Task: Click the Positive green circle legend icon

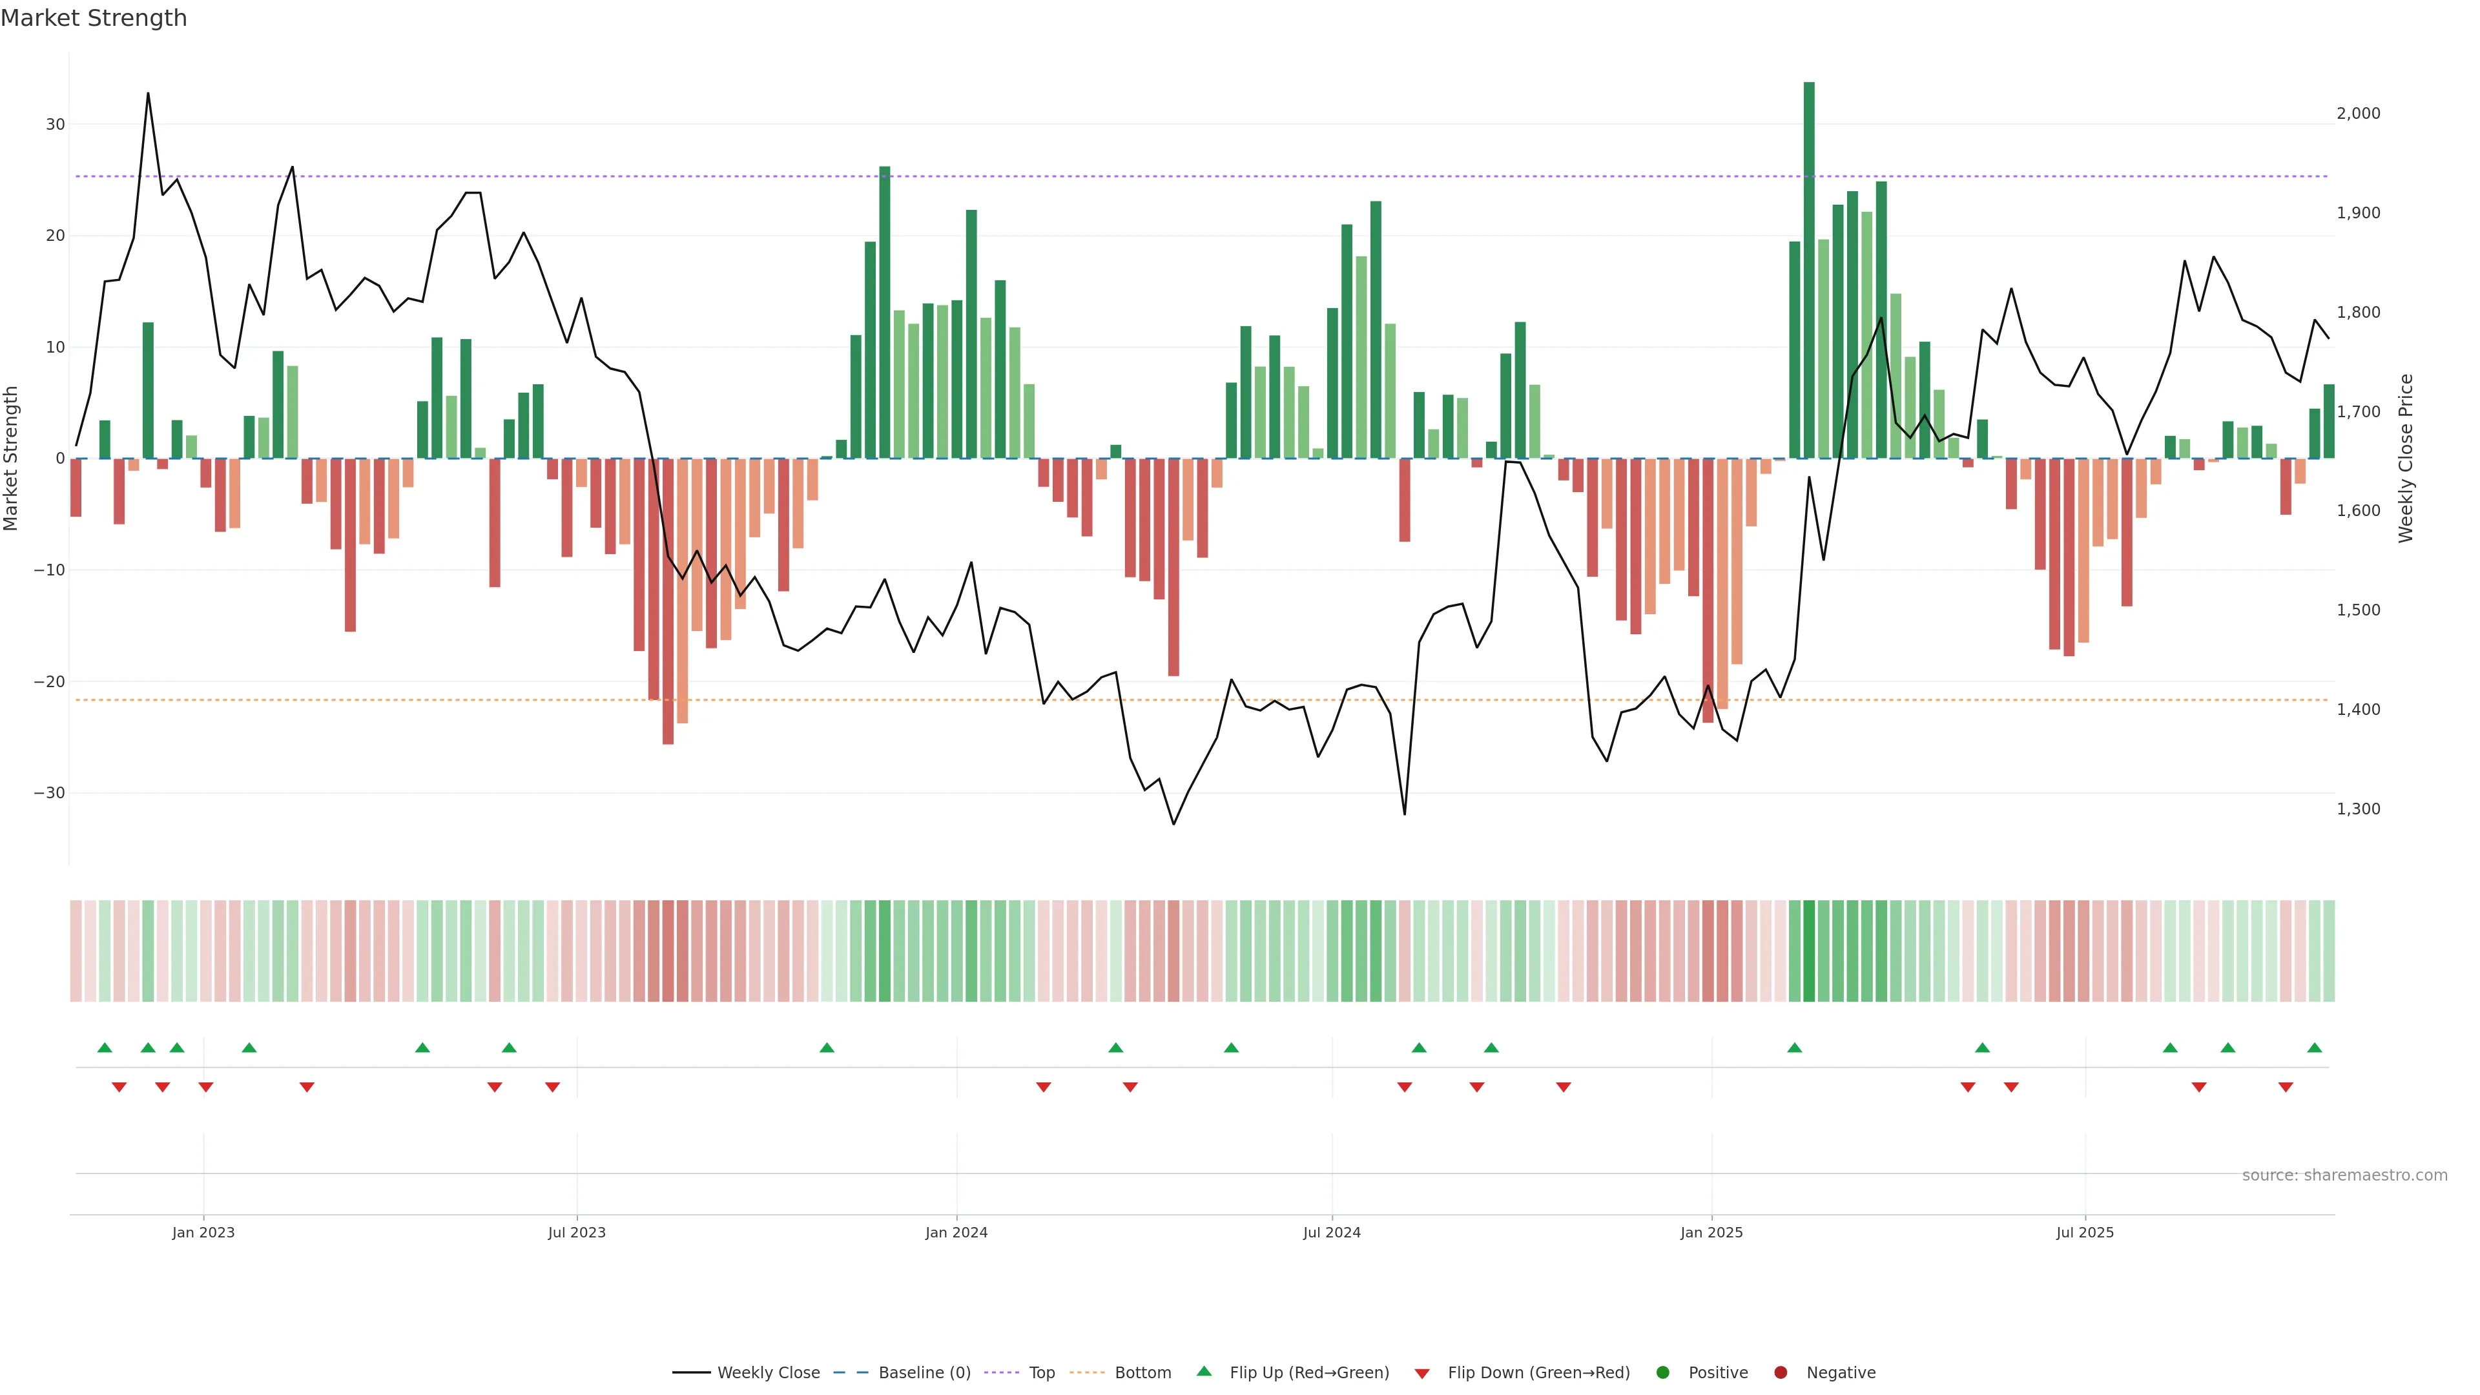Action: (1662, 1373)
